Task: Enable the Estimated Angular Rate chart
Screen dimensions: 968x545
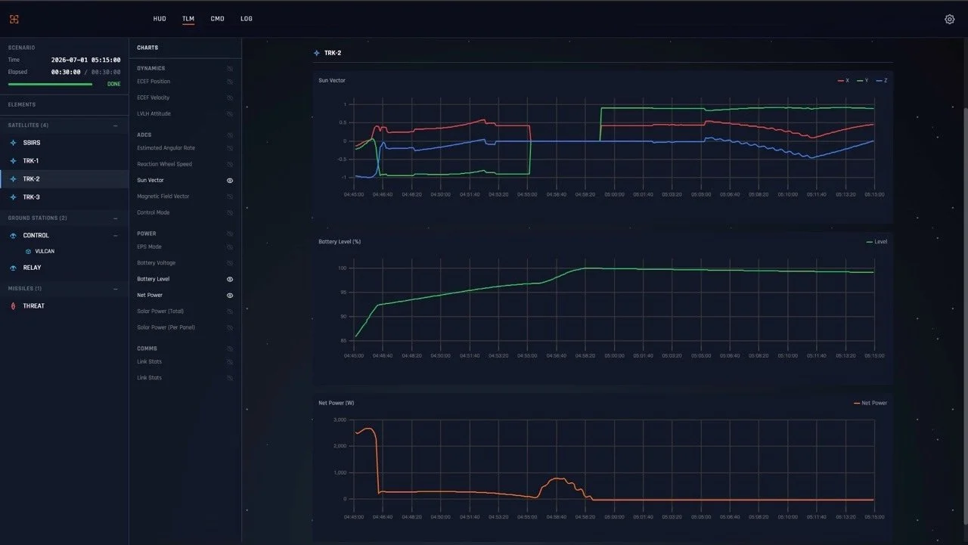Action: point(230,148)
